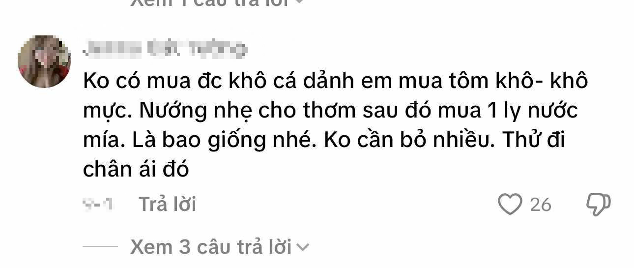Click the like count 26
Viewport: 634px width, 268px height.
(x=541, y=205)
